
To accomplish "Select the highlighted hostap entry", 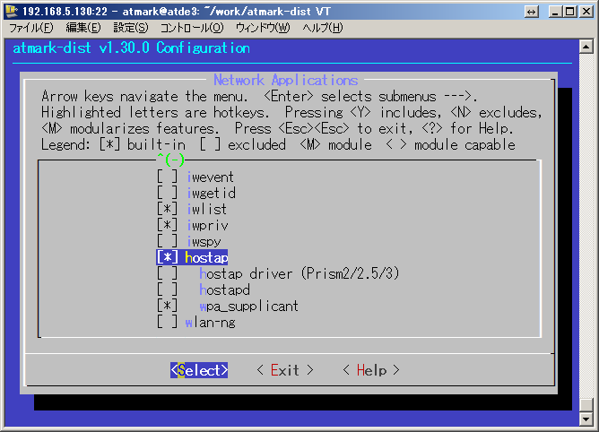I will pos(205,257).
